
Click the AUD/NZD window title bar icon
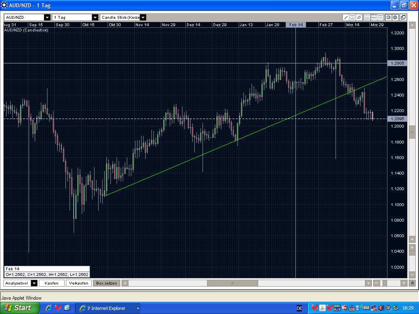[x=4, y=5]
